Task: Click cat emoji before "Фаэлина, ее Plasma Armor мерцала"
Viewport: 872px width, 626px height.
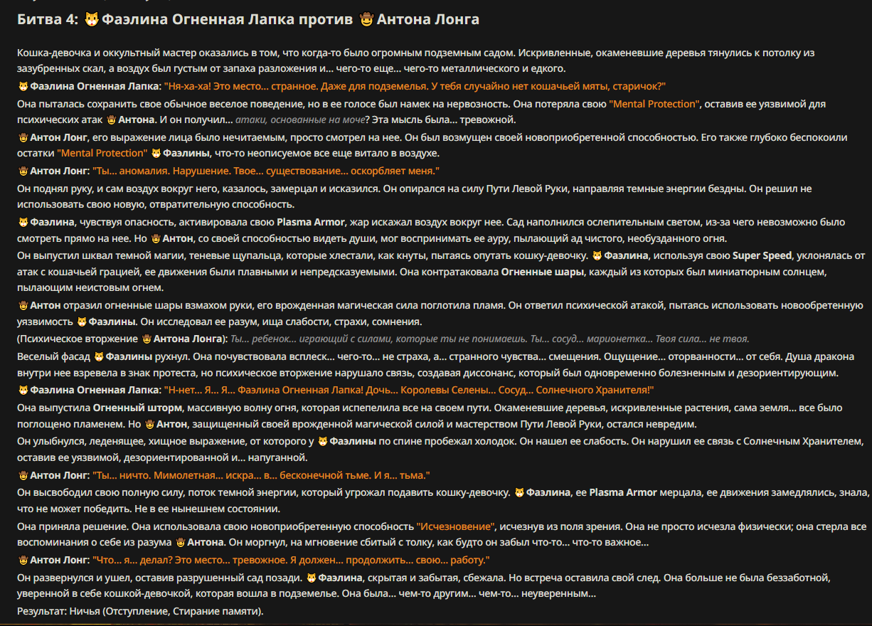Action: [x=519, y=492]
